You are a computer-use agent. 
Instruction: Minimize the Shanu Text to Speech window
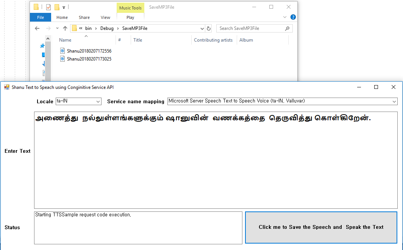pyautogui.click(x=359, y=87)
